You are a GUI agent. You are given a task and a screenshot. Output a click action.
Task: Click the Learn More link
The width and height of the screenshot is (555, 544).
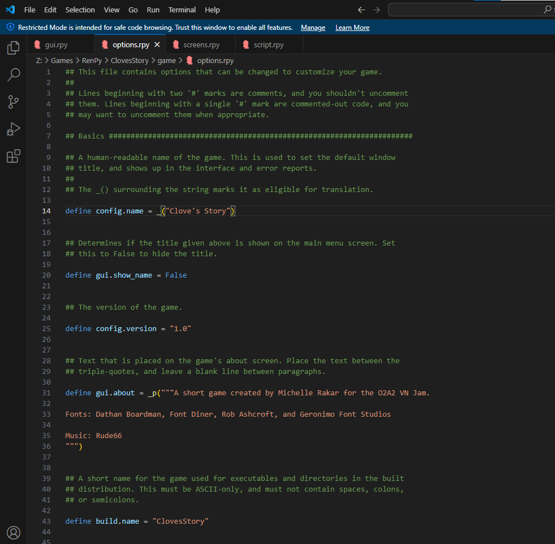(352, 28)
